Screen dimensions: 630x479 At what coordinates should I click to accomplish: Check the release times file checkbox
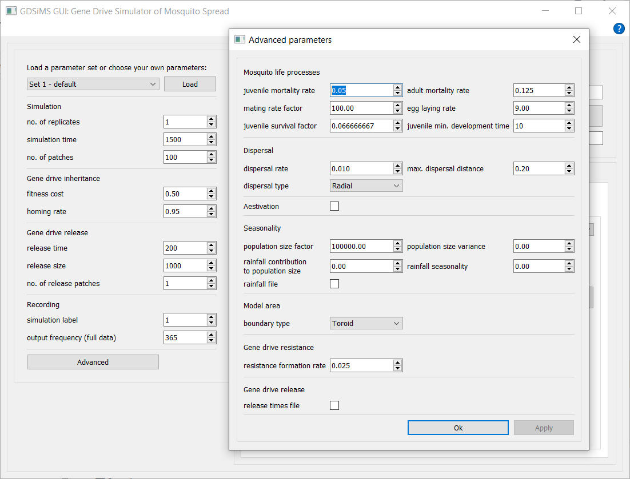[x=334, y=405]
